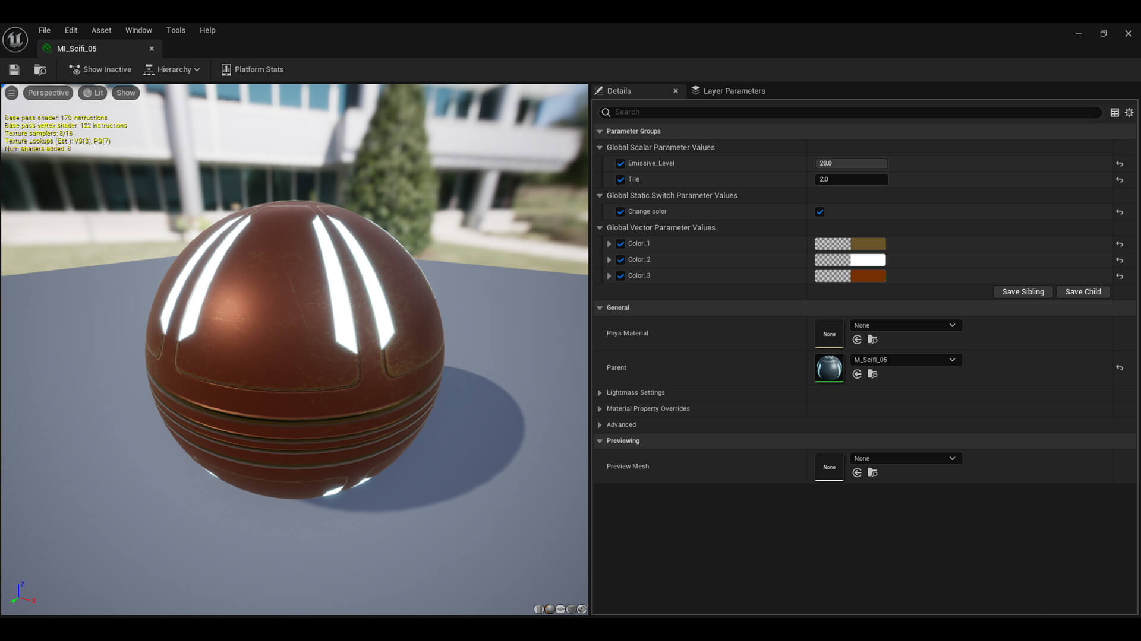Collapse Global Scalar Parameter Values group
This screenshot has width=1141, height=641.
600,147
